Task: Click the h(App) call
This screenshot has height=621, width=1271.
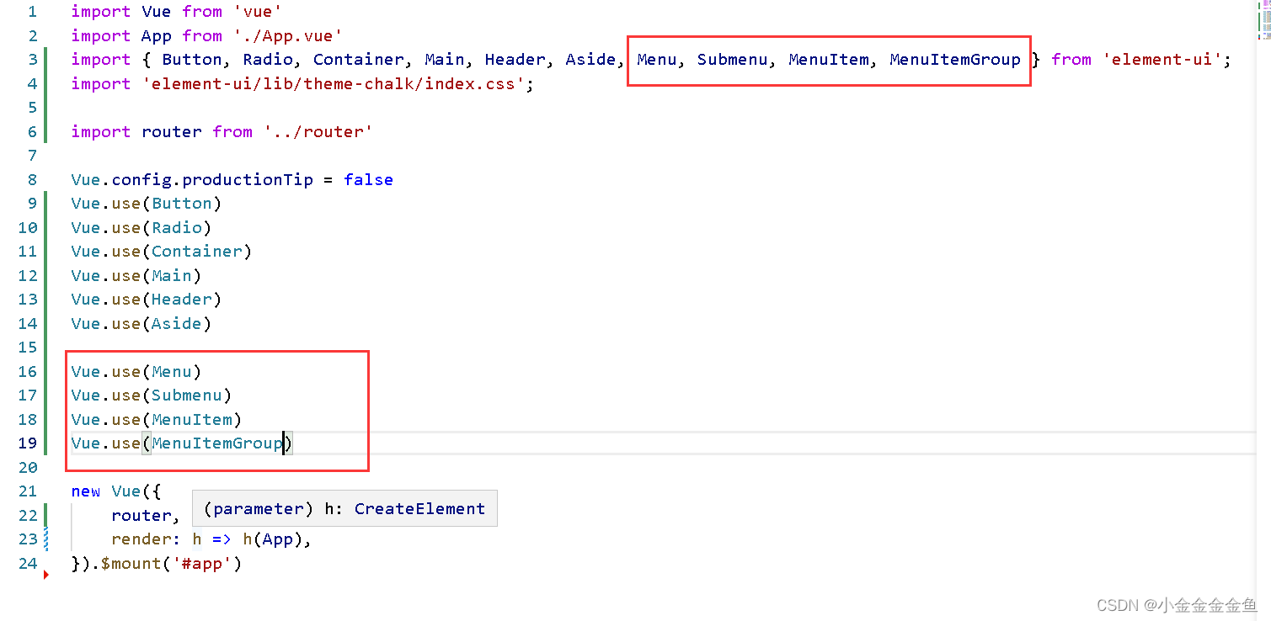Action: 272,539
